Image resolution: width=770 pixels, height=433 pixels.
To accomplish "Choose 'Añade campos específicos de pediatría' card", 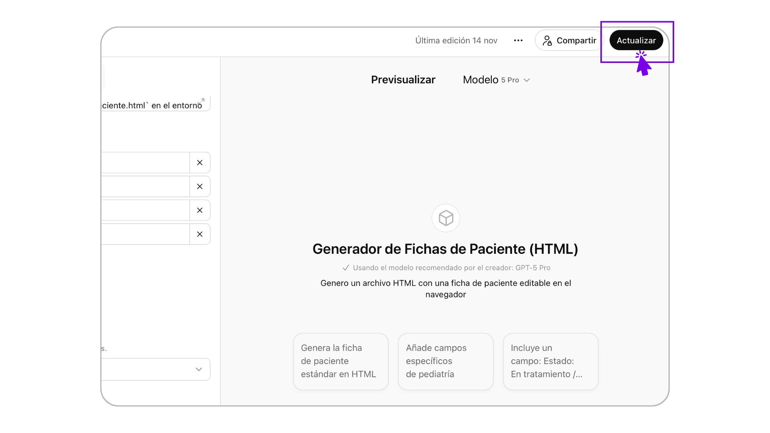I will [446, 361].
